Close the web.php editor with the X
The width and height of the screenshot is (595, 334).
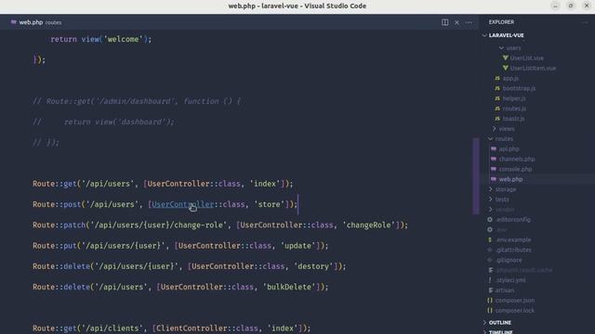click(456, 22)
